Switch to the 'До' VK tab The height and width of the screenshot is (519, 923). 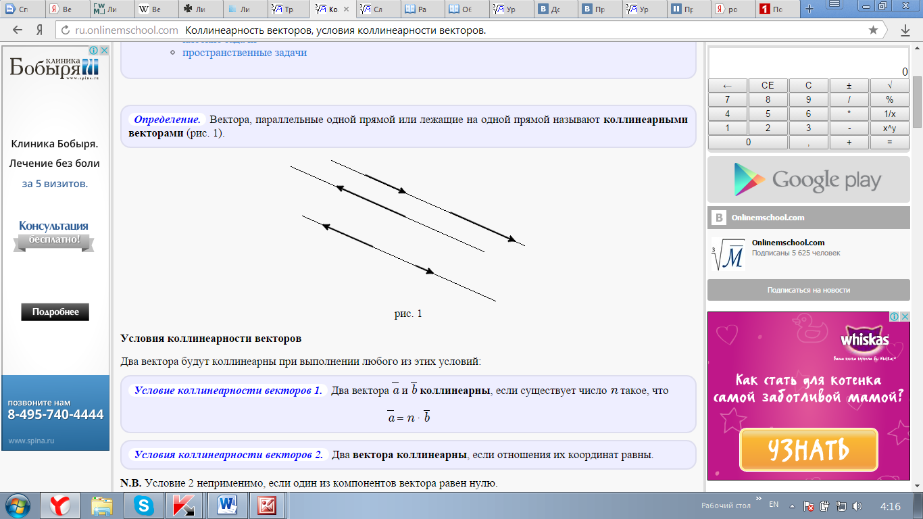(554, 9)
